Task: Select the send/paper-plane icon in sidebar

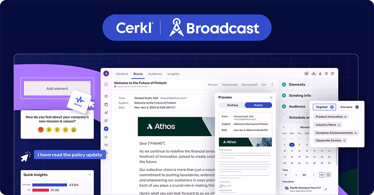Action: pyautogui.click(x=106, y=113)
